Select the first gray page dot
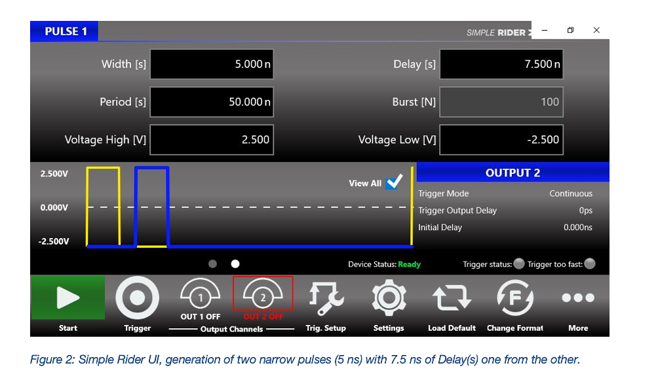 [213, 264]
